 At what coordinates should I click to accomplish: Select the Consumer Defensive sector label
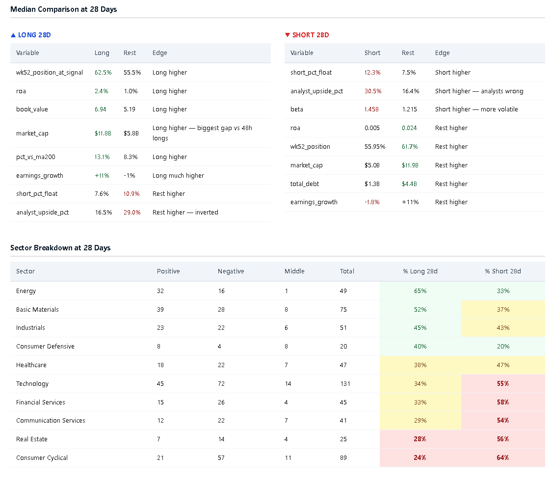click(45, 347)
